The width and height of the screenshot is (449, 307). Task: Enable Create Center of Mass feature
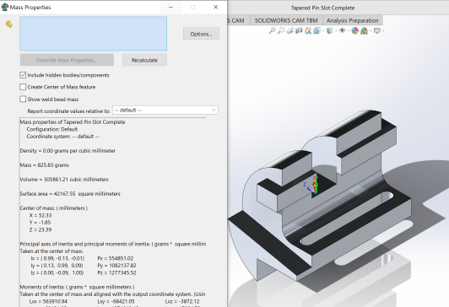pos(23,87)
